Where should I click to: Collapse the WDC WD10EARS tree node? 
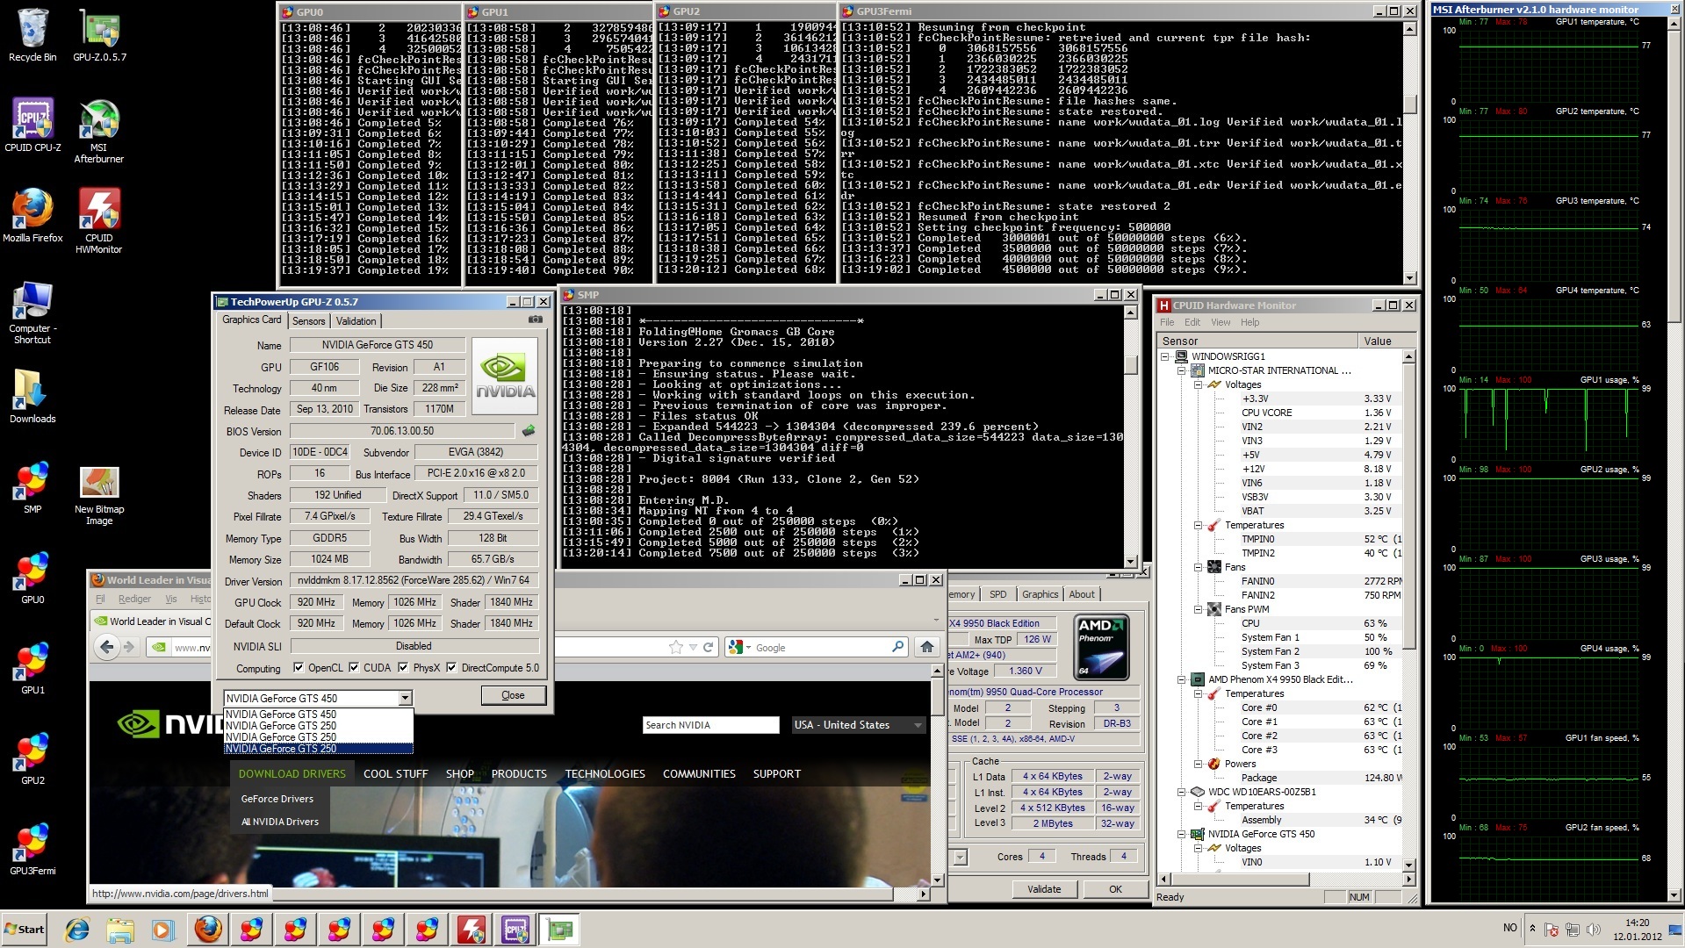coord(1182,792)
